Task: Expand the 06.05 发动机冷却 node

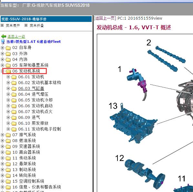Action: coord(8,100)
